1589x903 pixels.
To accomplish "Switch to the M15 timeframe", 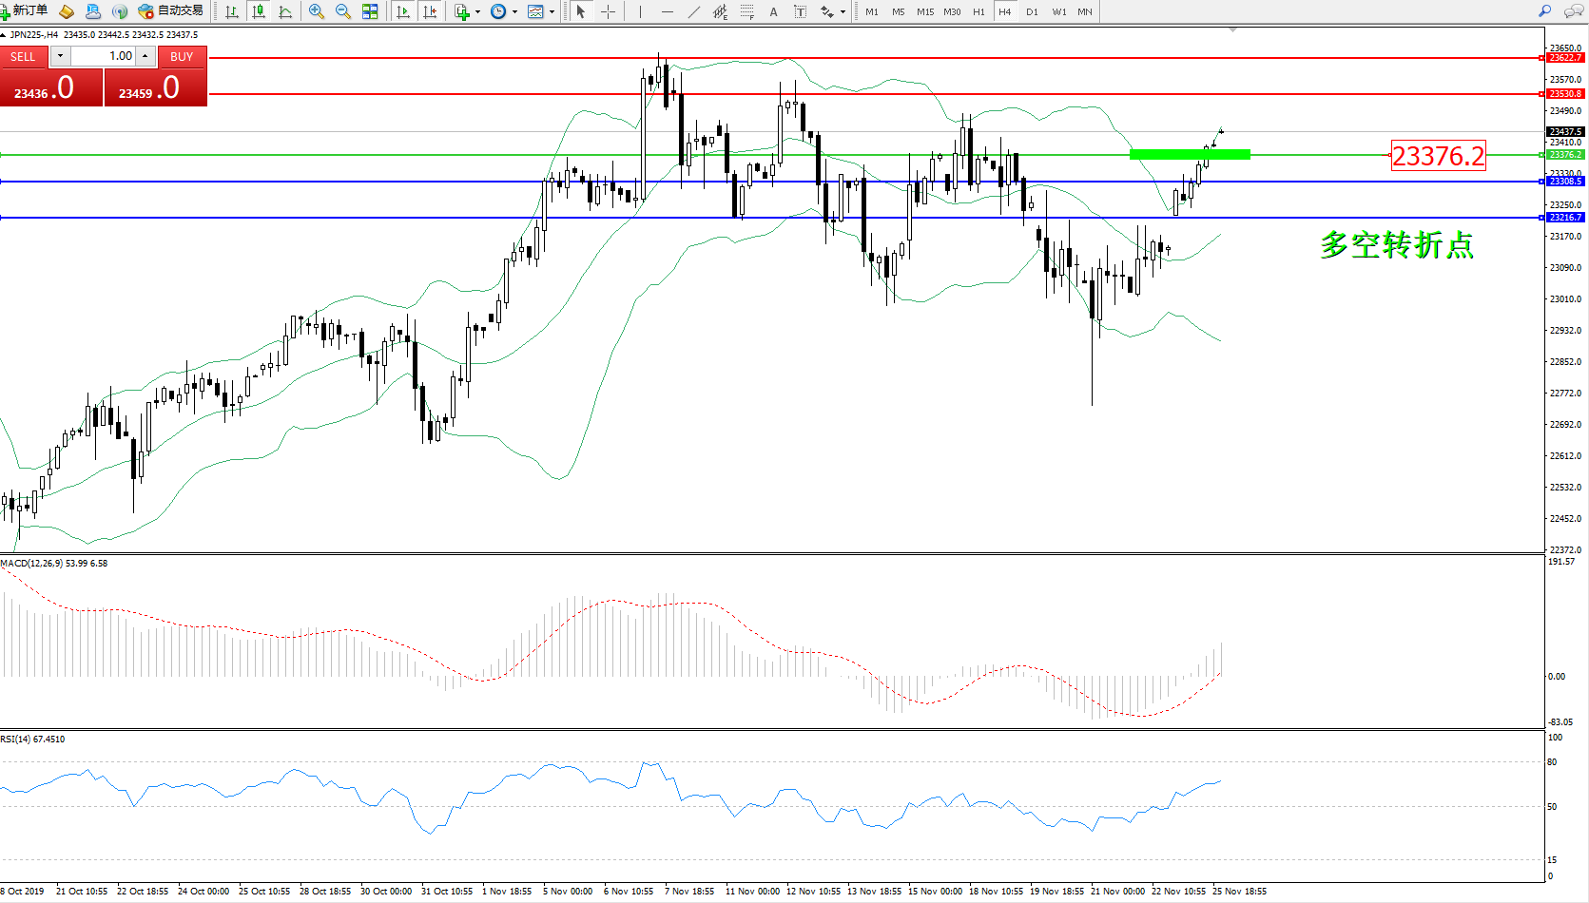I will [924, 11].
